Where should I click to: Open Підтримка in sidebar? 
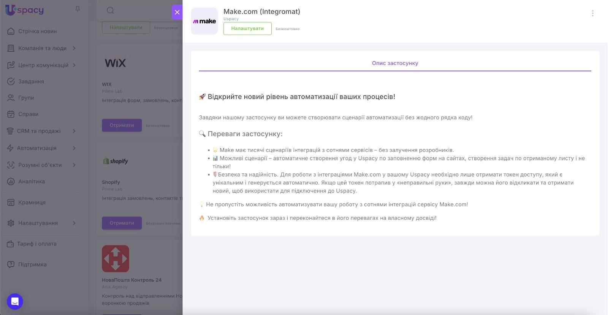point(32,265)
